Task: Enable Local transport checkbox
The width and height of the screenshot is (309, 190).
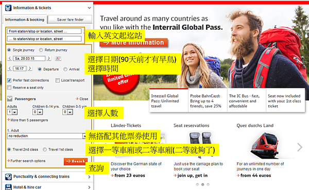Action: pyautogui.click(x=58, y=80)
